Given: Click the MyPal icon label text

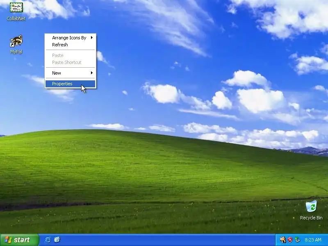Looking at the screenshot, I should tap(16, 52).
